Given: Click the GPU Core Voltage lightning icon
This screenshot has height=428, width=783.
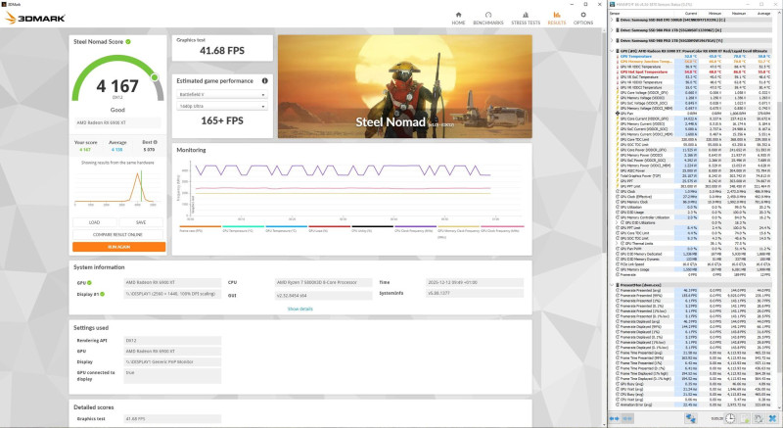Looking at the screenshot, I should coord(618,93).
